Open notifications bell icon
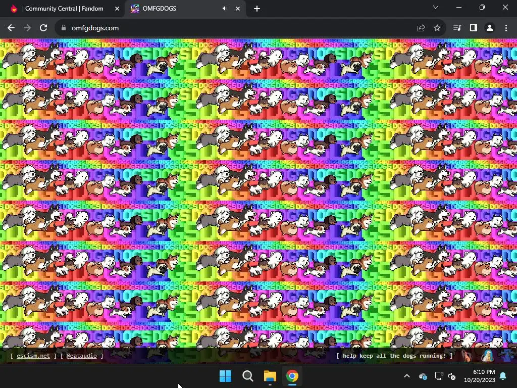The height and width of the screenshot is (388, 517). click(x=503, y=376)
